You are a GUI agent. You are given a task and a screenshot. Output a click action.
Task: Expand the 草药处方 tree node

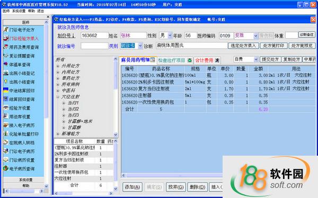[58, 78]
